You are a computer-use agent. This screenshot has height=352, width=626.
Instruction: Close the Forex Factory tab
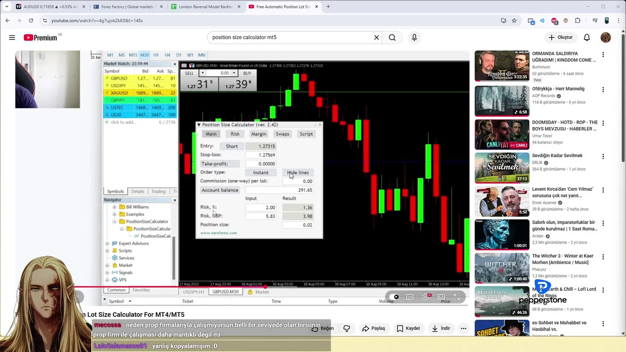point(161,7)
